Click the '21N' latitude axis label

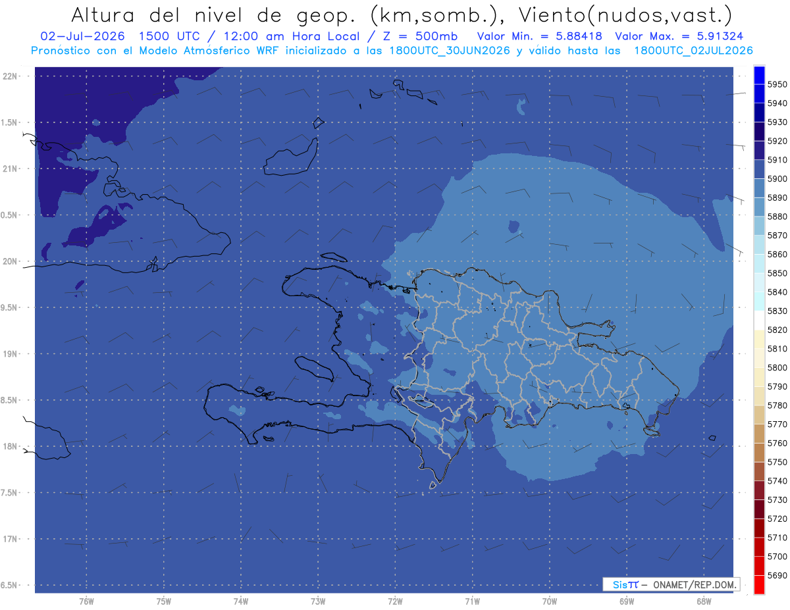coord(11,168)
